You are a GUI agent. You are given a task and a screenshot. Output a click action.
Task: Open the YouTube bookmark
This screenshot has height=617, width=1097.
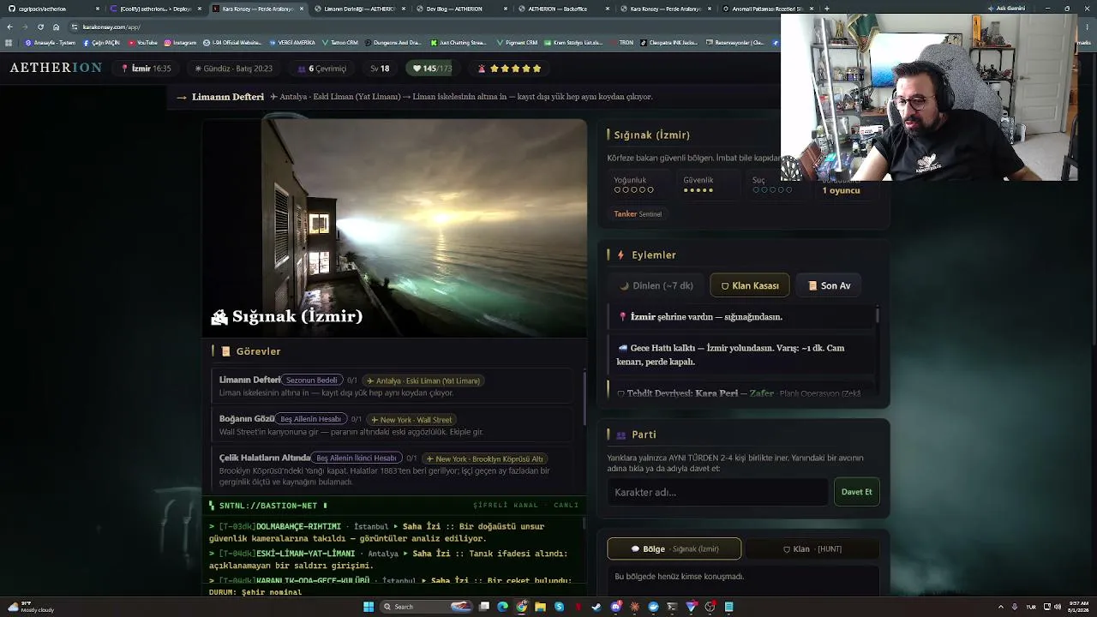tap(144, 42)
